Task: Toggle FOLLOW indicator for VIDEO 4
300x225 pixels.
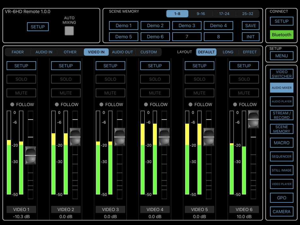Action: [146, 104]
